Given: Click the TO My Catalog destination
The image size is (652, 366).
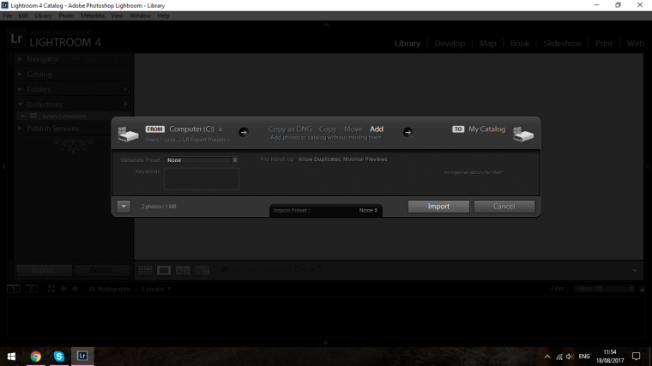Looking at the screenshot, I should click(x=479, y=129).
